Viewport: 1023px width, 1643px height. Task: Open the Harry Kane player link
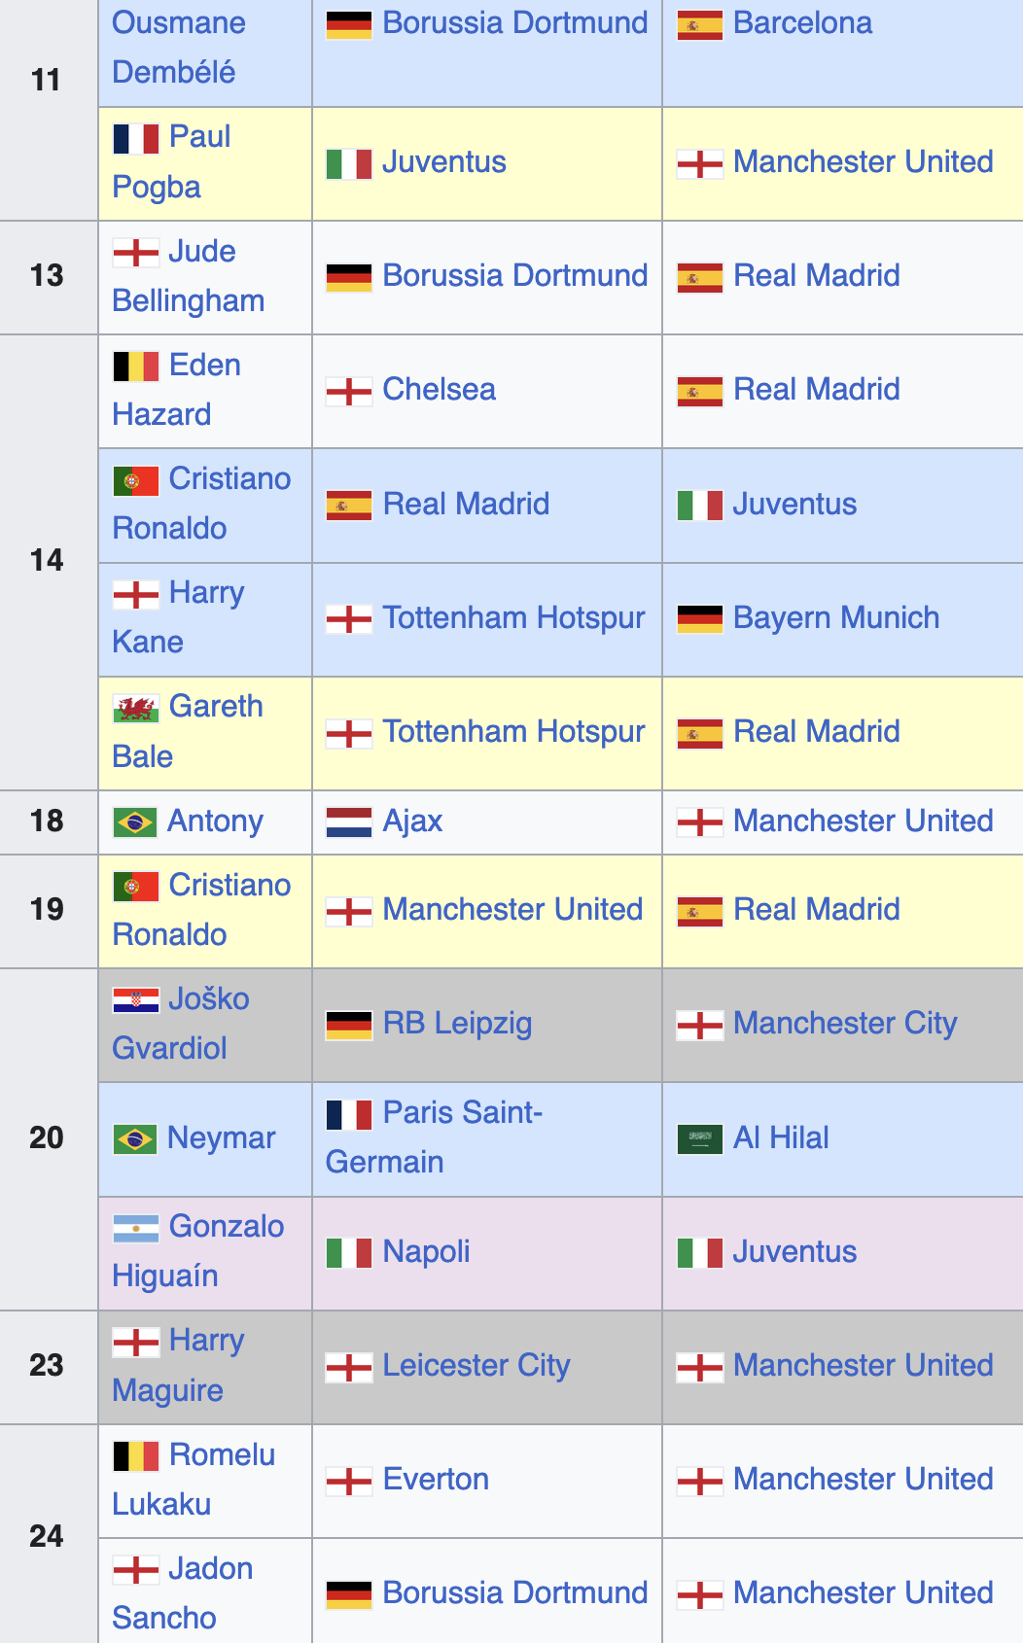(178, 617)
